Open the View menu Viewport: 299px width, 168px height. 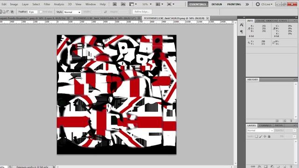coord(78,4)
